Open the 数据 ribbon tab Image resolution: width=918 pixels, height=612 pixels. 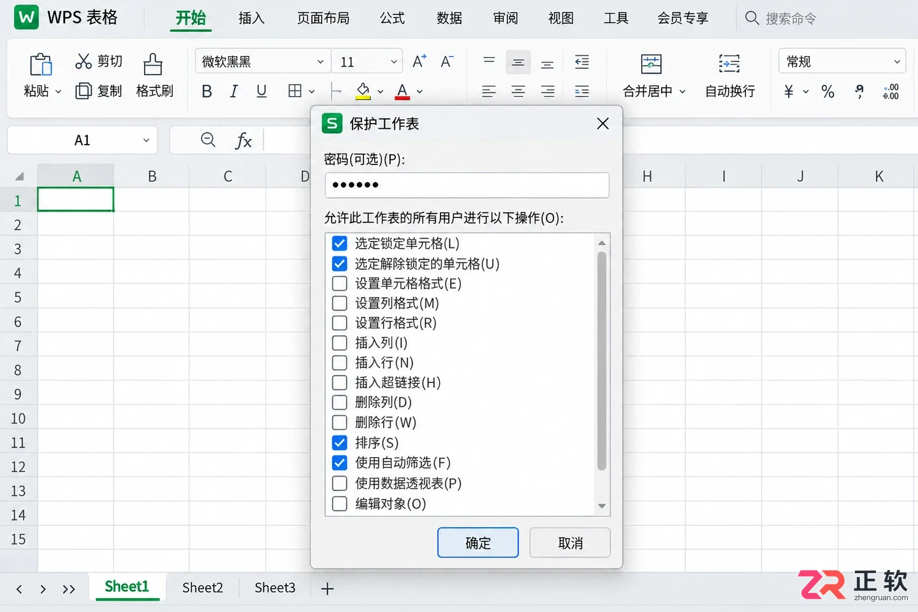point(449,18)
